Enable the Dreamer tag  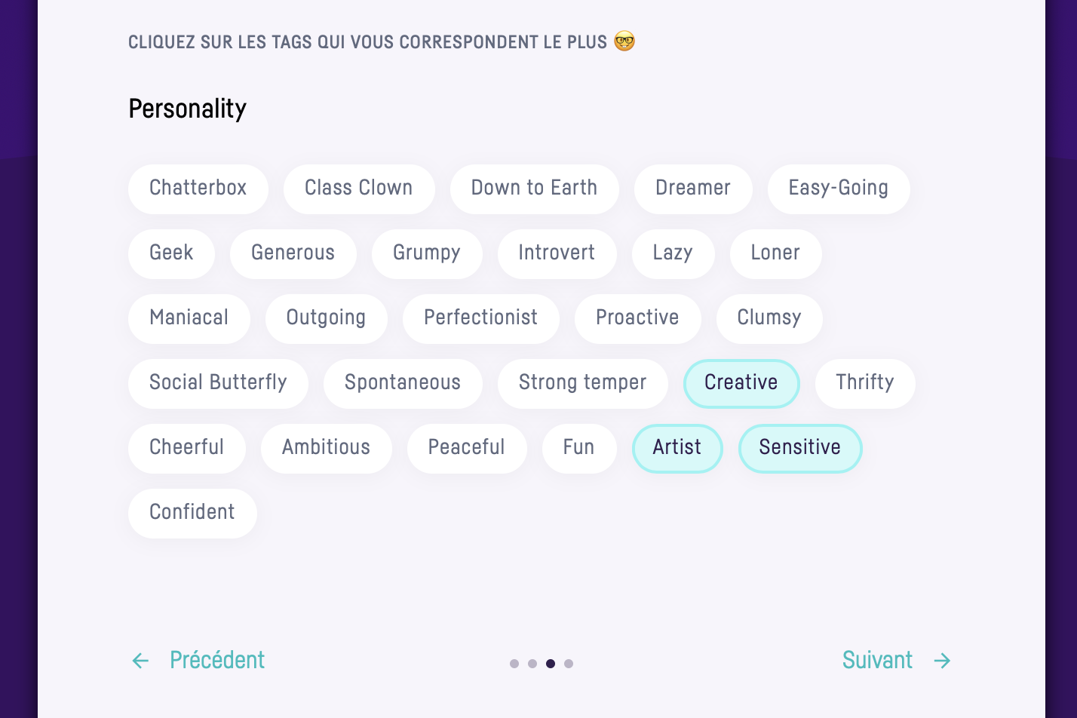[692, 189]
